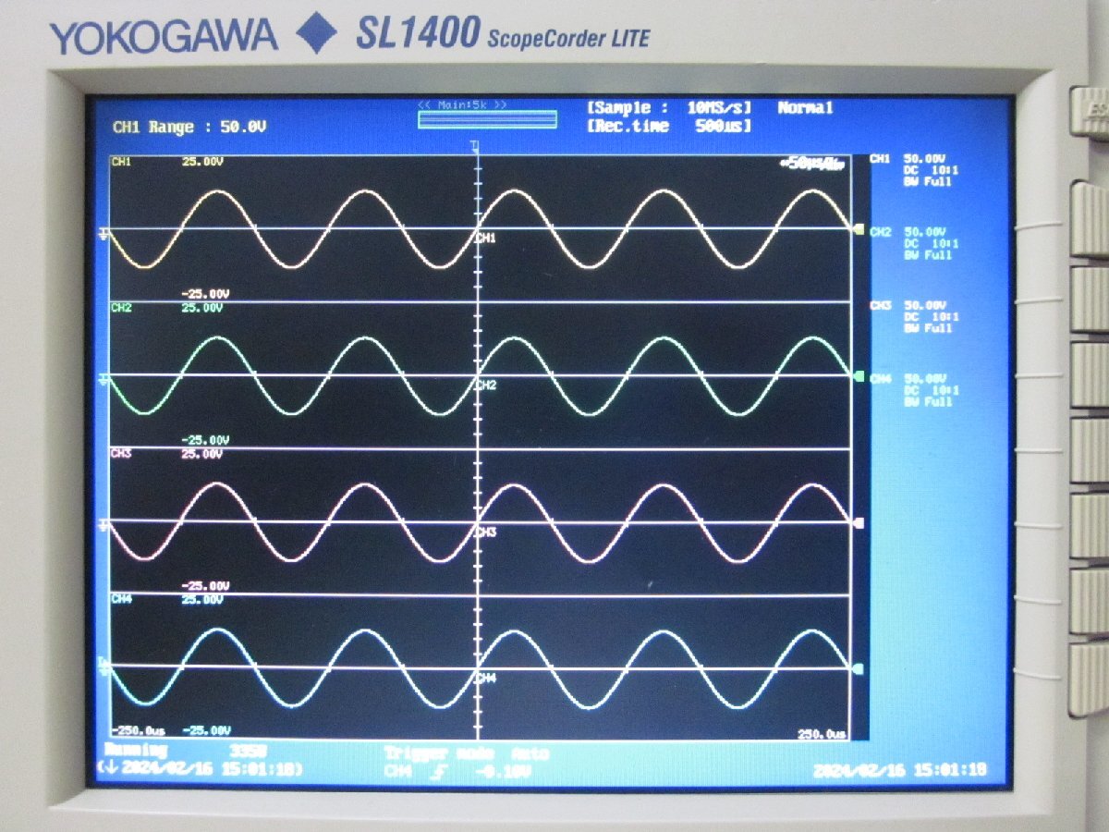Screen dimensions: 1109x832
Task: Click the -250.0us start time label
Action: [140, 732]
